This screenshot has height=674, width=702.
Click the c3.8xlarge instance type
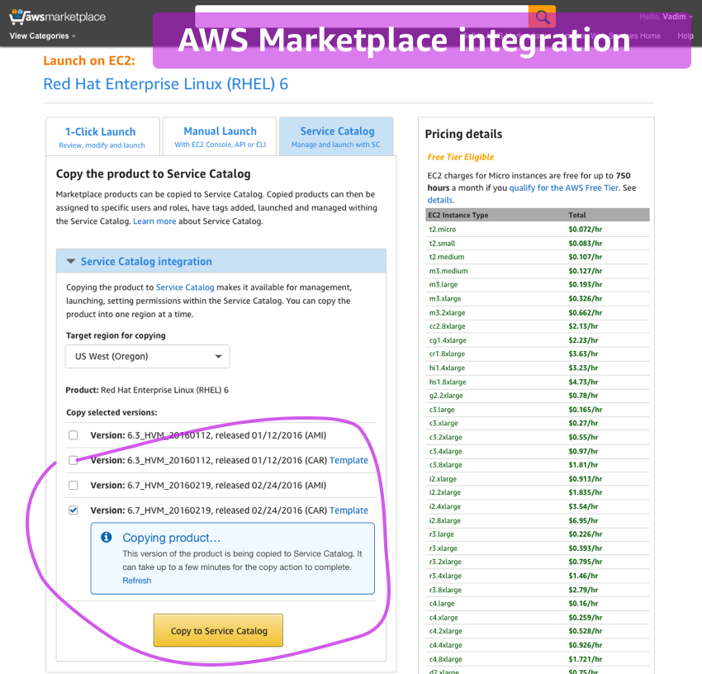[446, 465]
